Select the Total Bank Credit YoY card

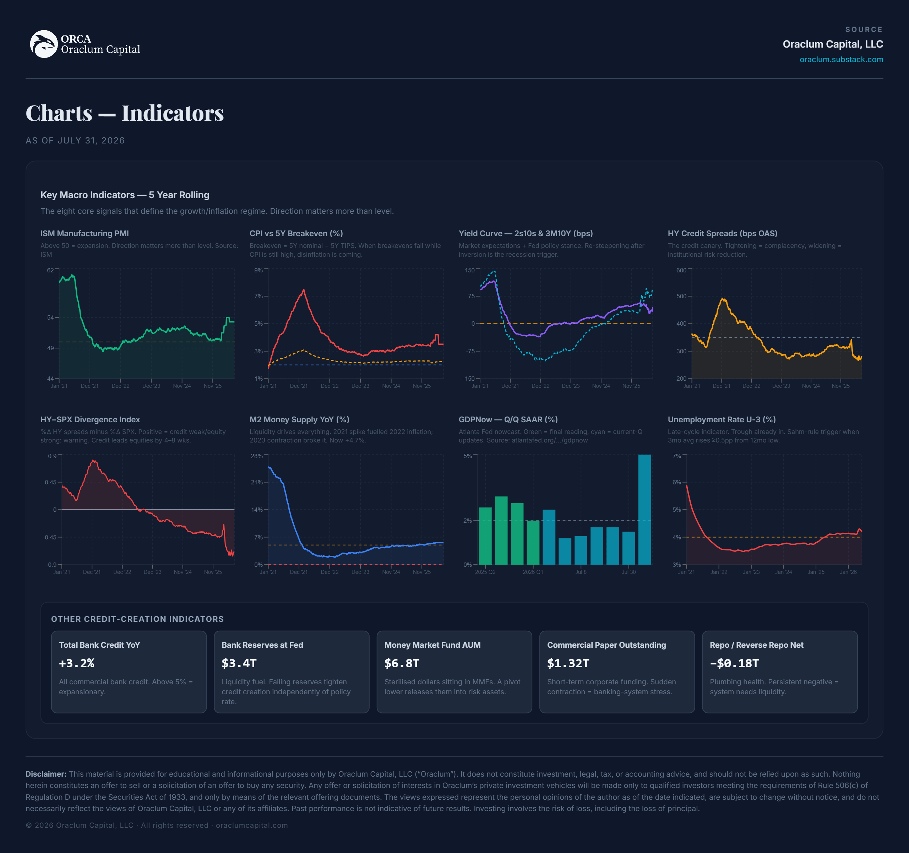[x=129, y=672]
